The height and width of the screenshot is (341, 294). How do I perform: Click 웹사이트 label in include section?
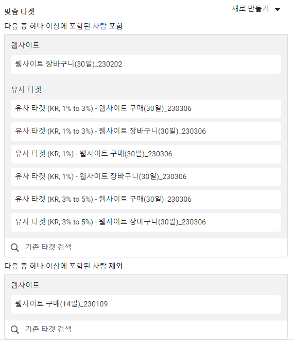point(25,45)
